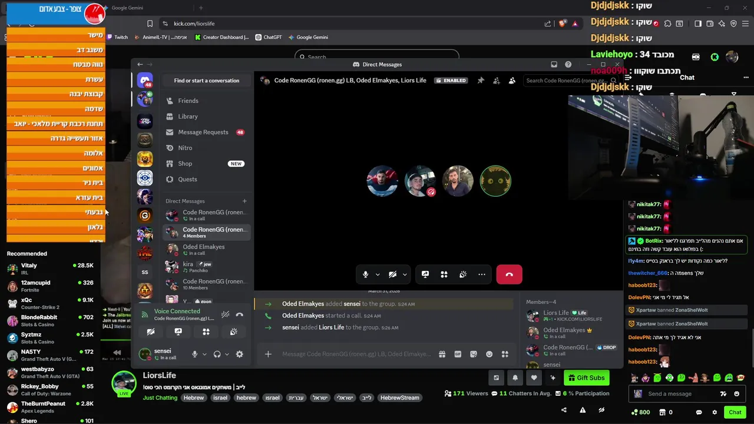Report stream warning triangle icon
754x424 pixels.
[583, 410]
